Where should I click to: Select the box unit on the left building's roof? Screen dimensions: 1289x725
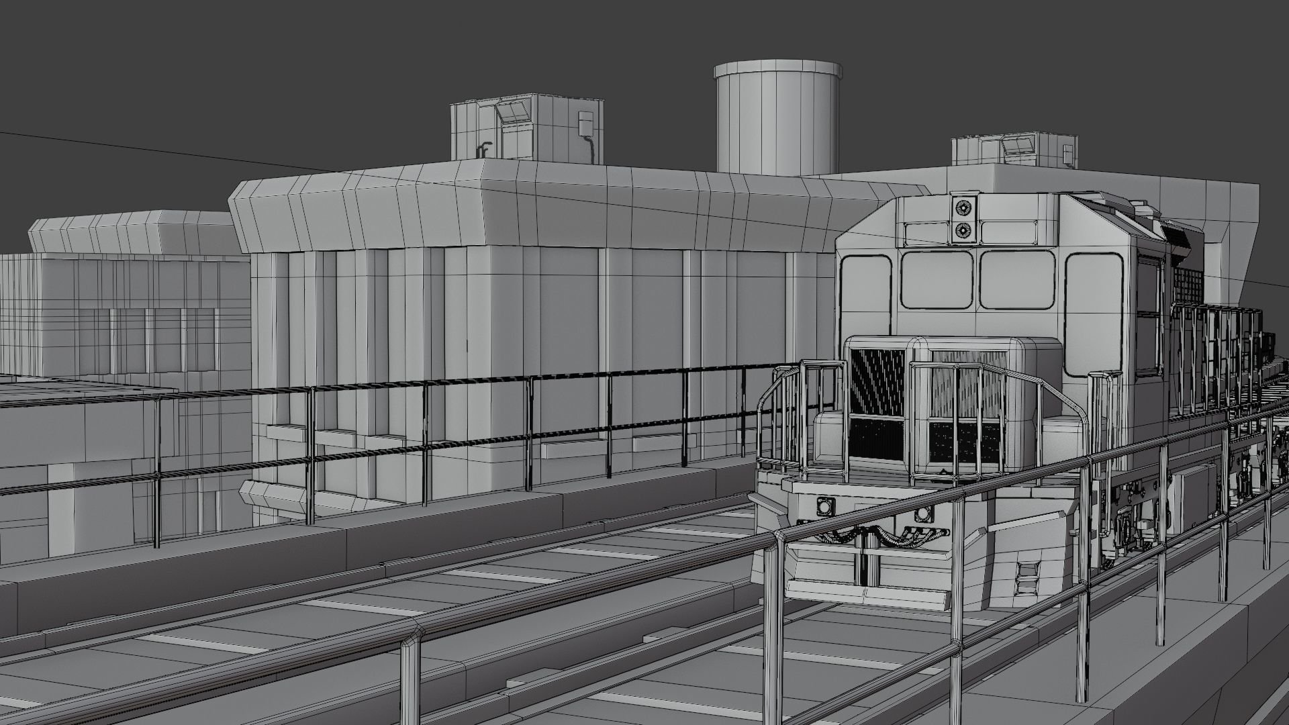[526, 128]
